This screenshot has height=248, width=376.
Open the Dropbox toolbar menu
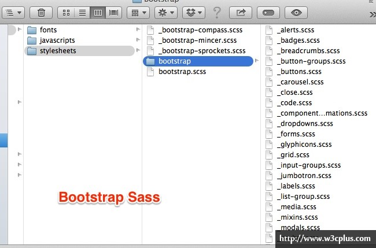click(194, 13)
